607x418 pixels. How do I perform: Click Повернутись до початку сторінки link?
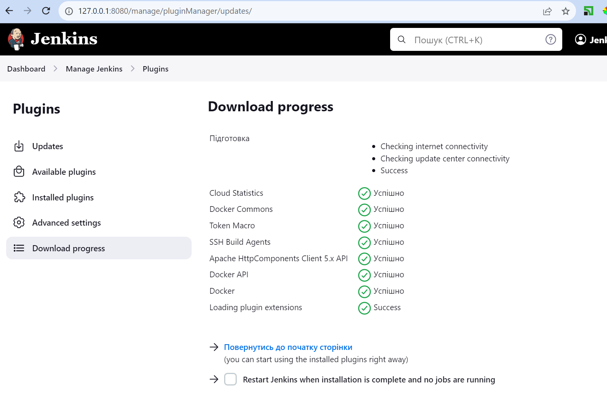[x=288, y=347]
